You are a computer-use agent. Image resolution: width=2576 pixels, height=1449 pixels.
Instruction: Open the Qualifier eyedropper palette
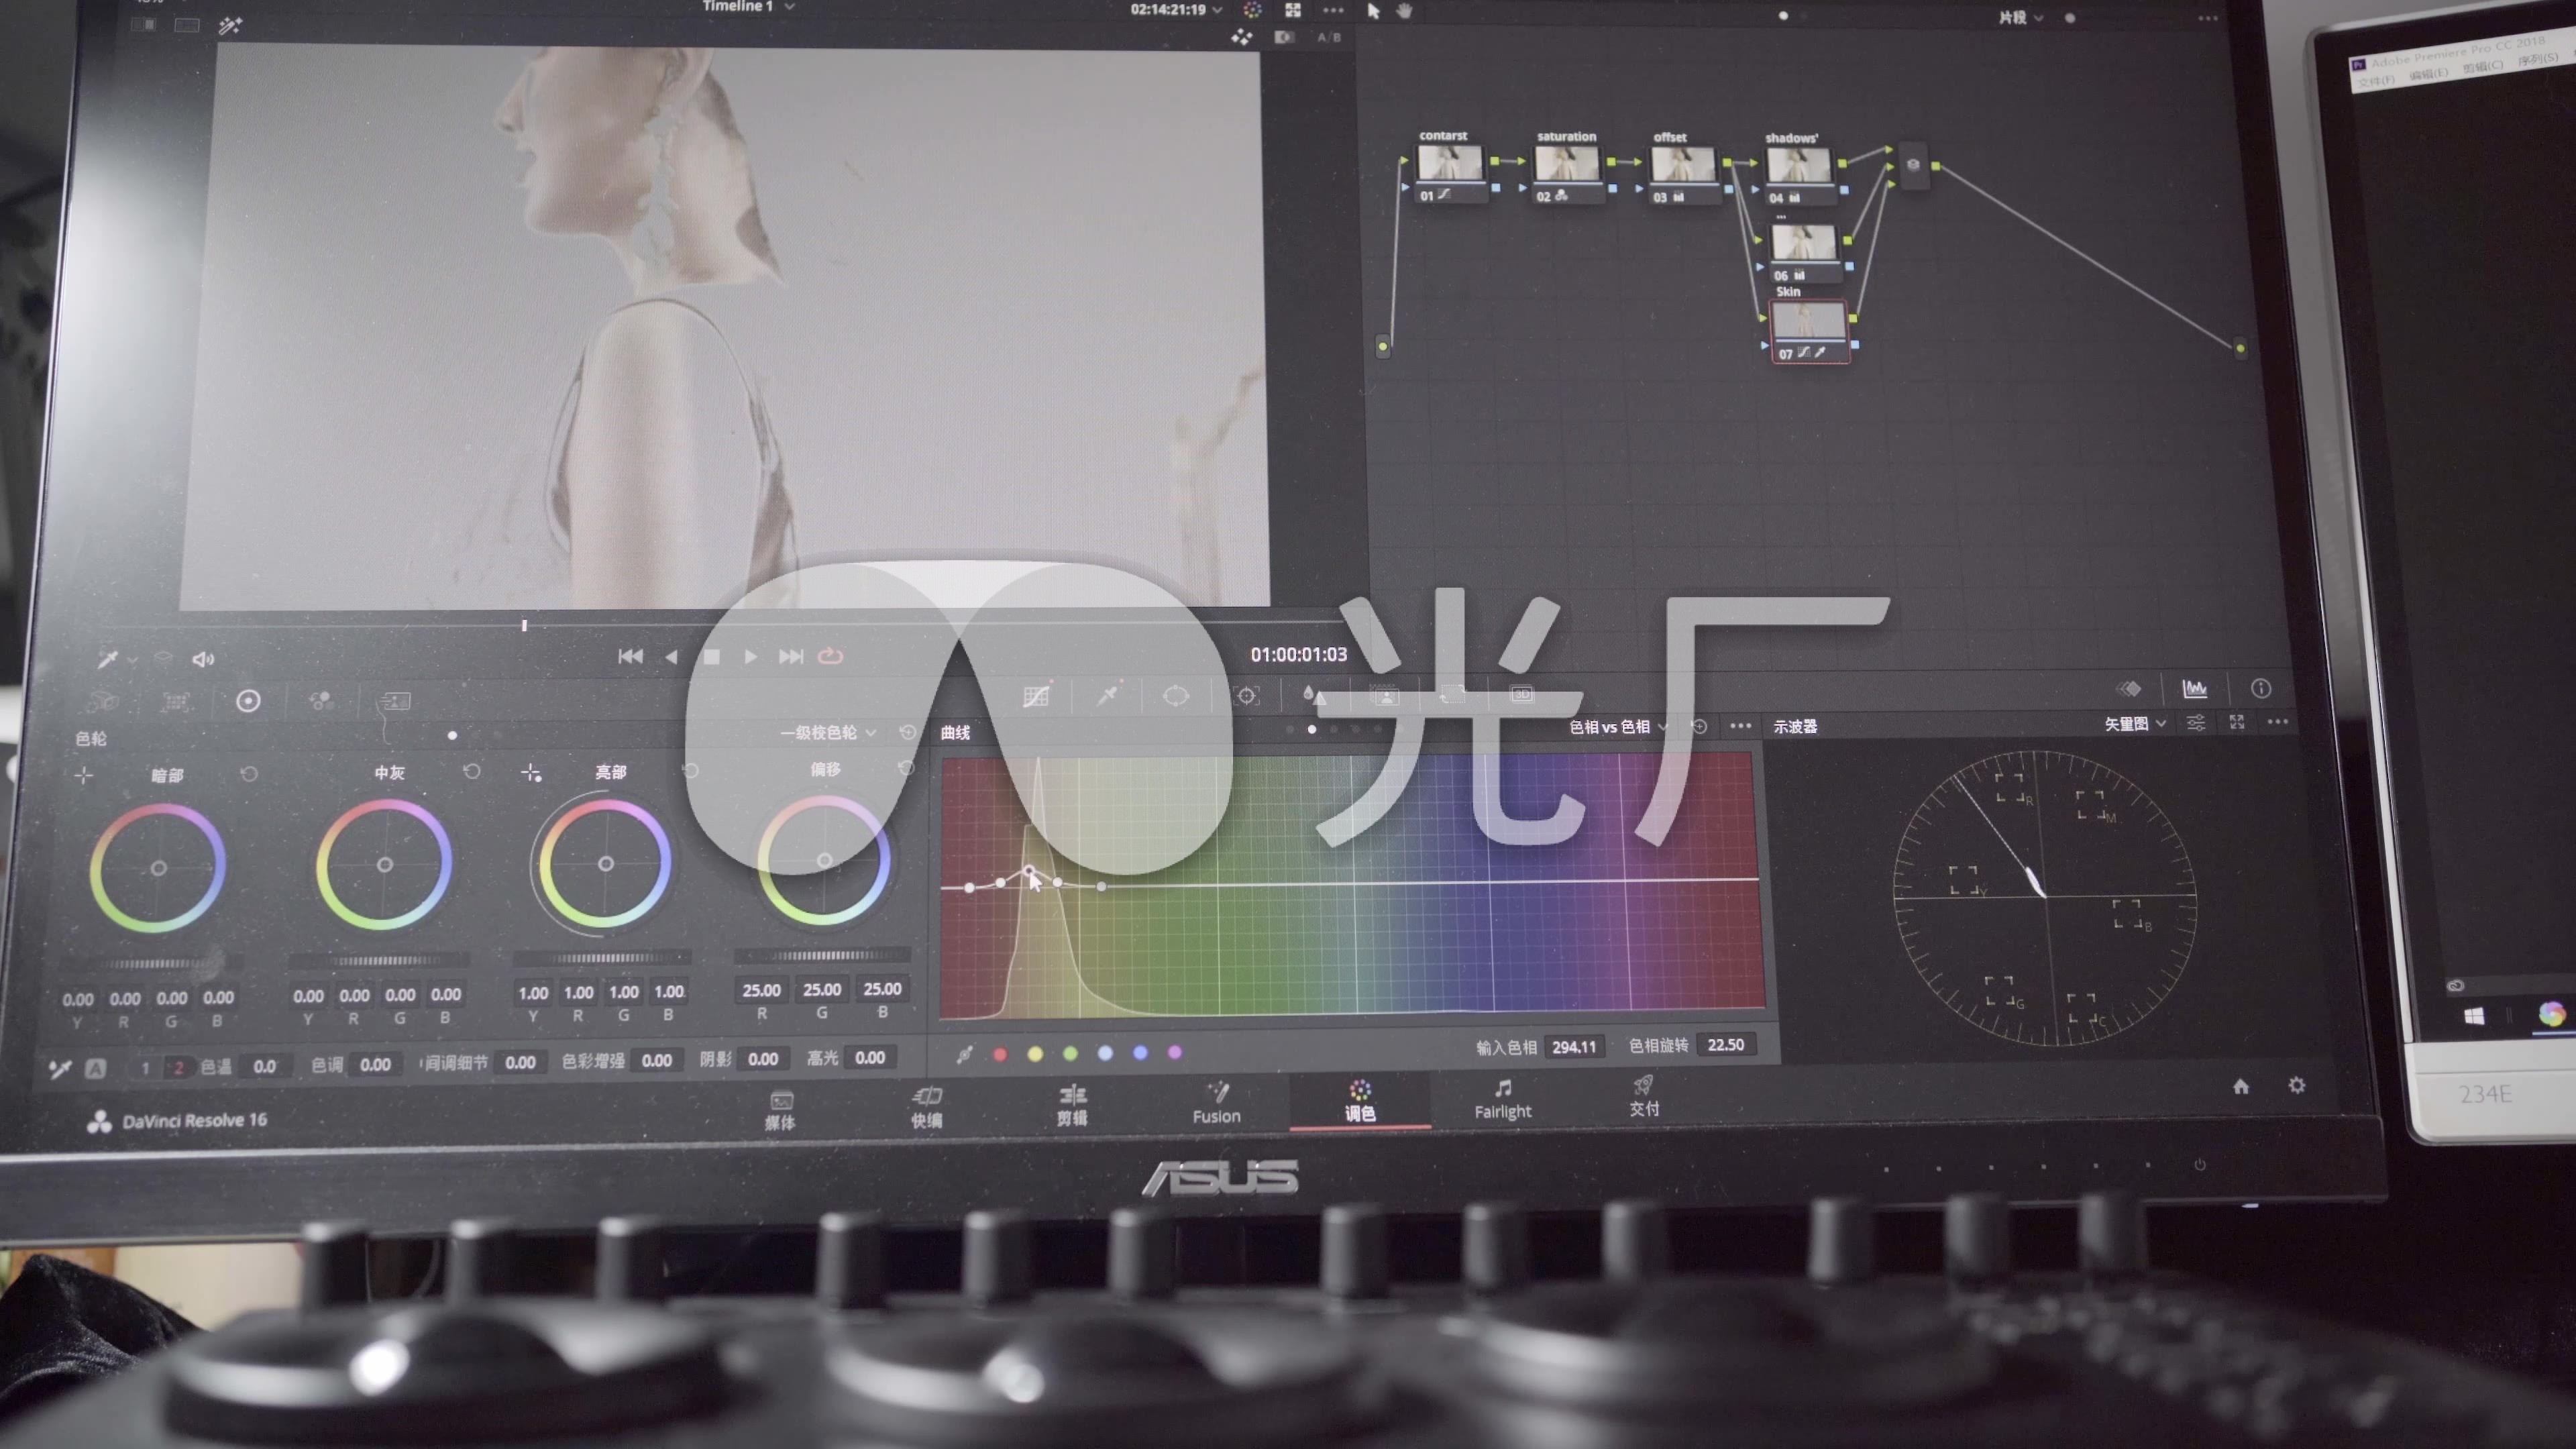(1107, 694)
